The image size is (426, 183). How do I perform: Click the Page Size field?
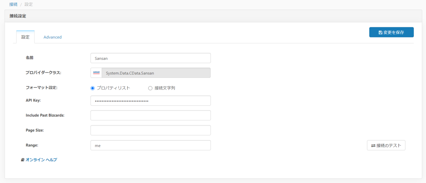coord(151,130)
